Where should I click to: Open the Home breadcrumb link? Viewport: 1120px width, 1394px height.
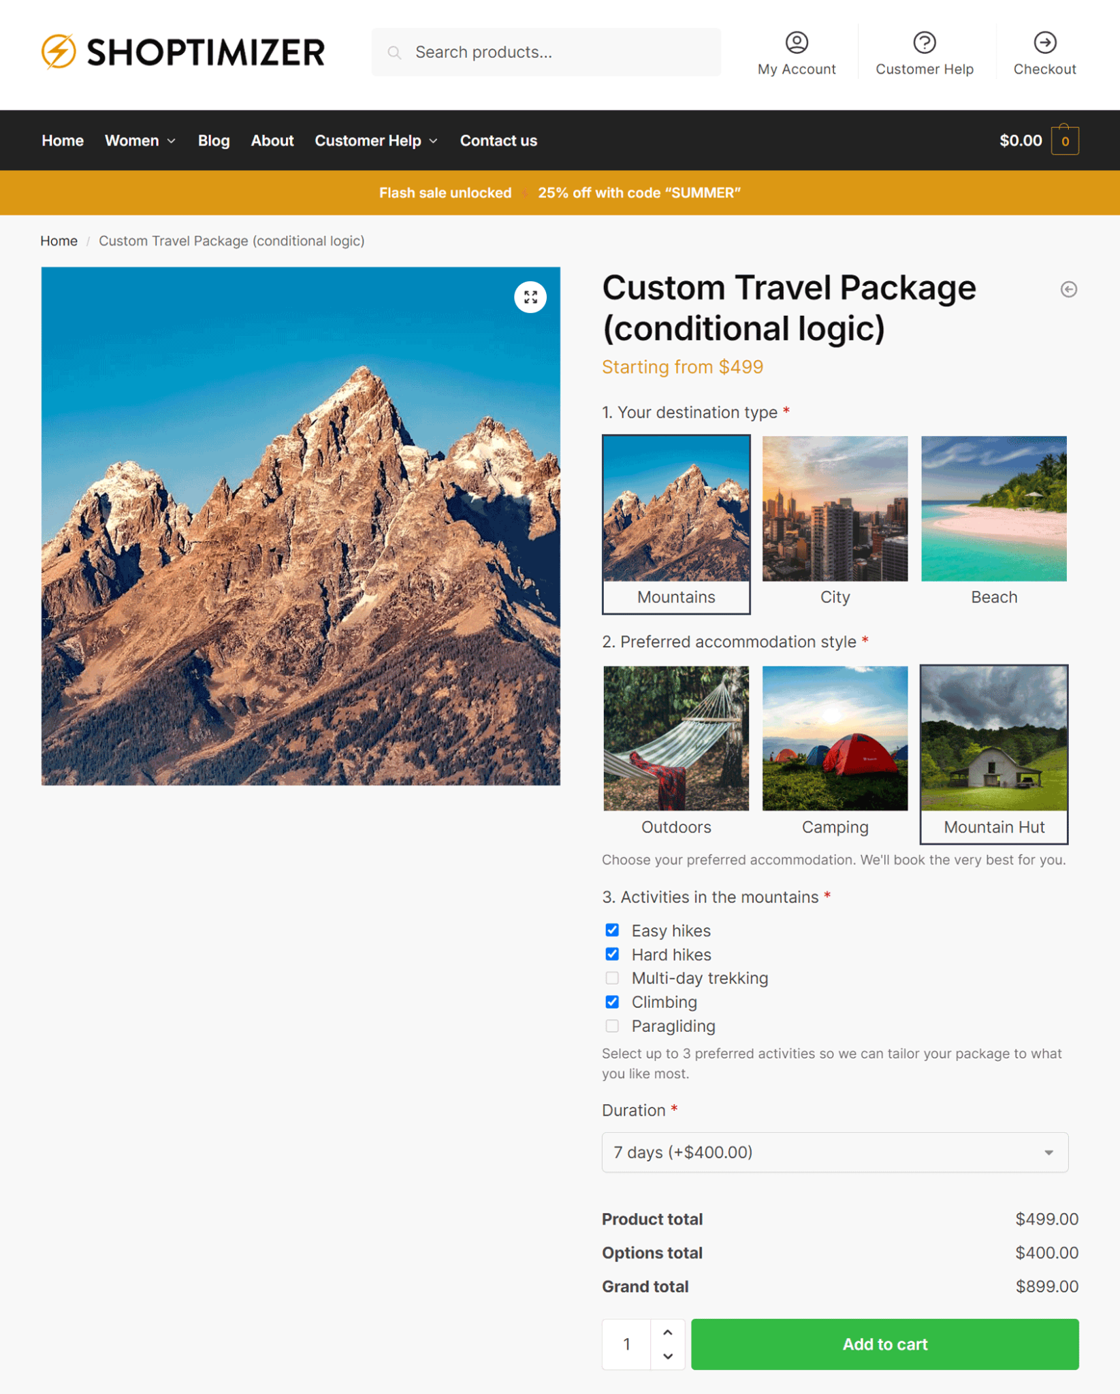coord(59,240)
